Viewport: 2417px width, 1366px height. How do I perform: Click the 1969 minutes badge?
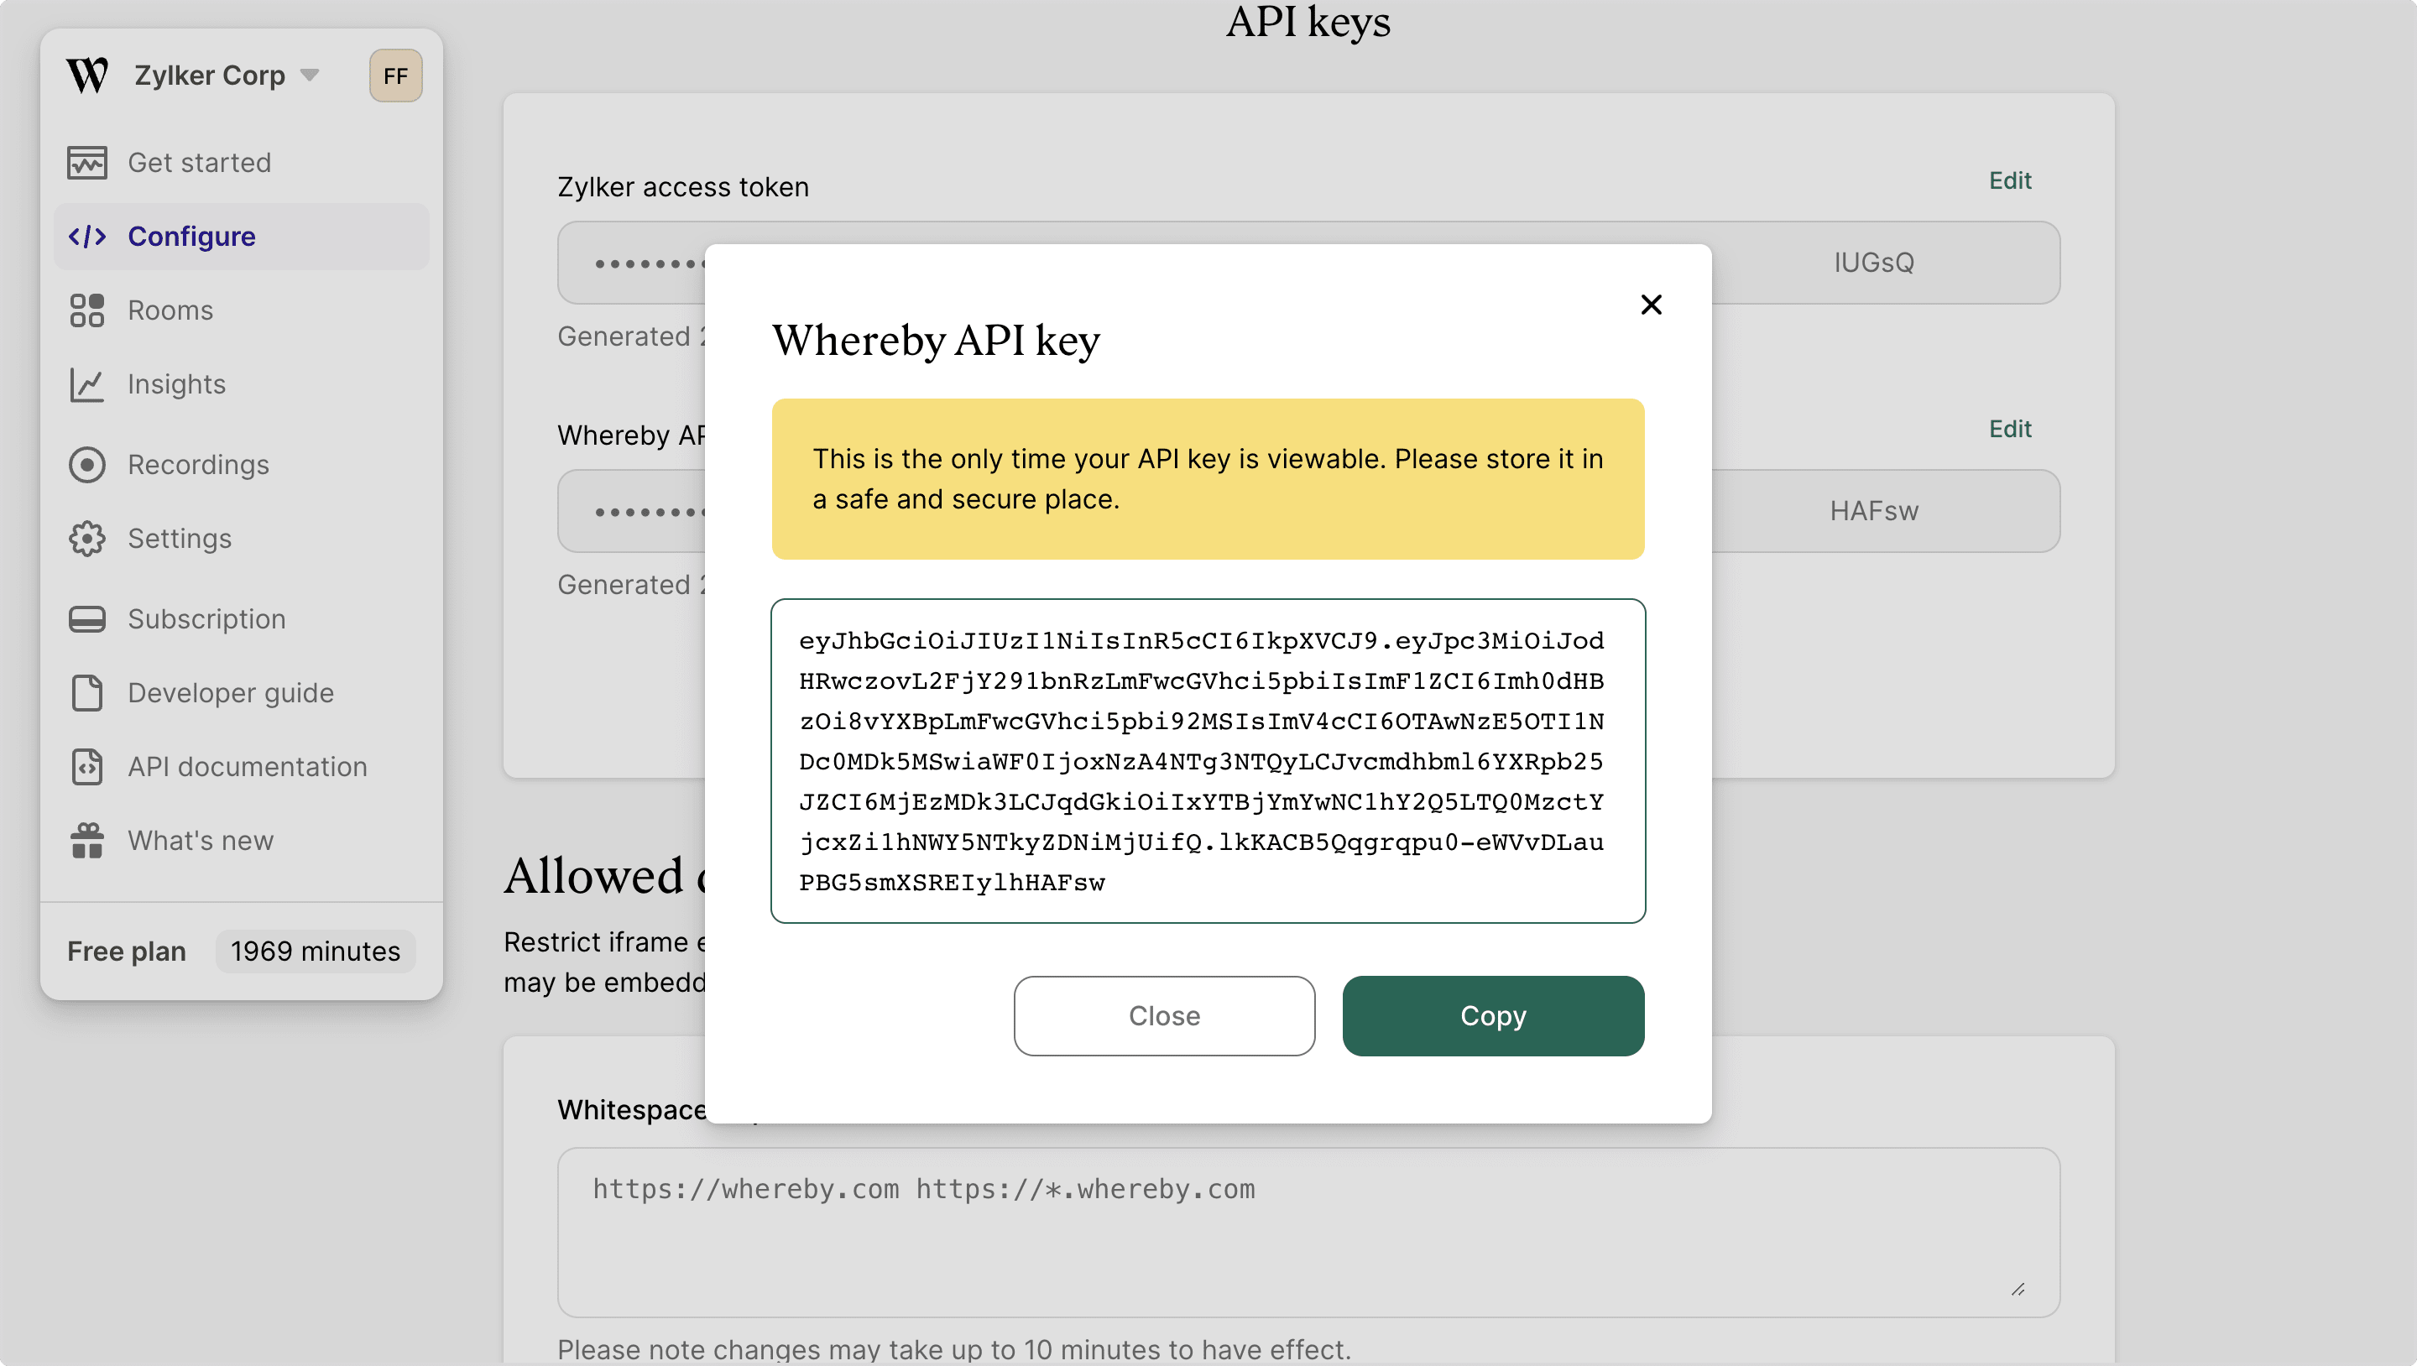(x=316, y=952)
